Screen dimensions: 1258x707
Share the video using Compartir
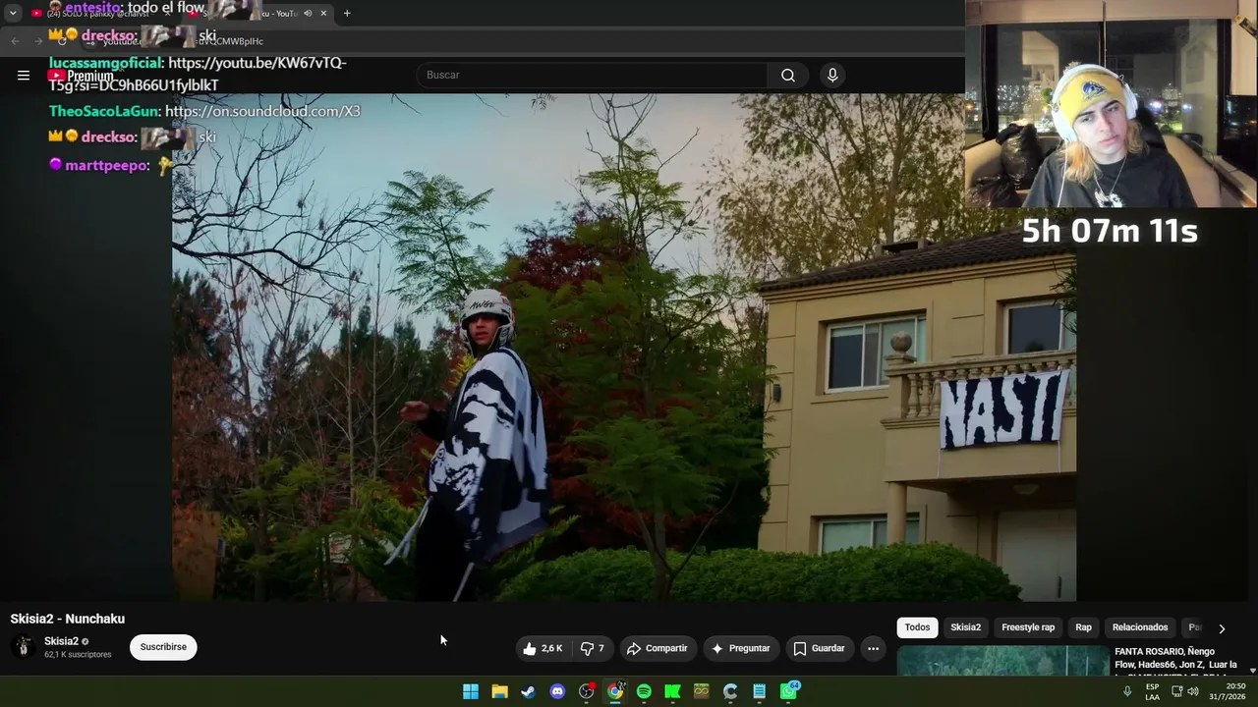point(658,648)
